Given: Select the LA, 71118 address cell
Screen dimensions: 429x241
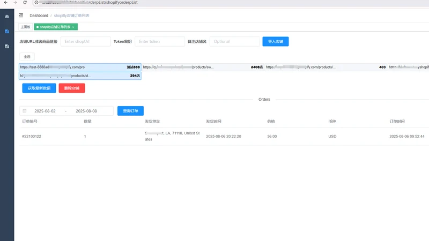Looking at the screenshot, I should (x=172, y=136).
